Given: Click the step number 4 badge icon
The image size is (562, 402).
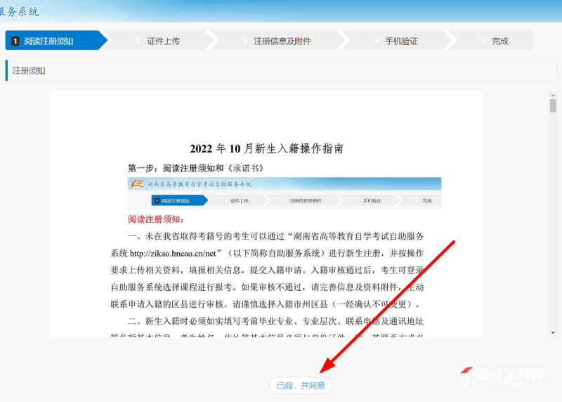Looking at the screenshot, I should pyautogui.click(x=377, y=41).
